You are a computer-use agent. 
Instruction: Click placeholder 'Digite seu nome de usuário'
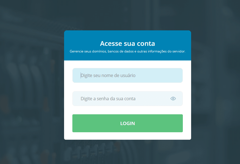tap(108, 75)
